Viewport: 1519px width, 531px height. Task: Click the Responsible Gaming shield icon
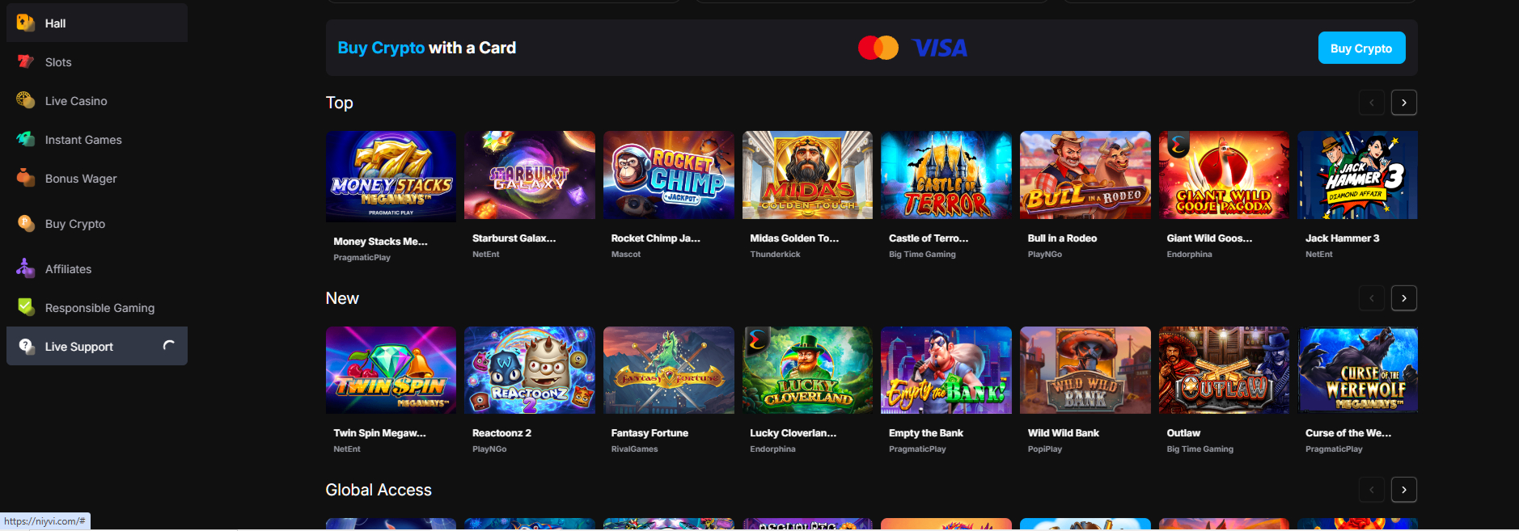click(x=26, y=307)
